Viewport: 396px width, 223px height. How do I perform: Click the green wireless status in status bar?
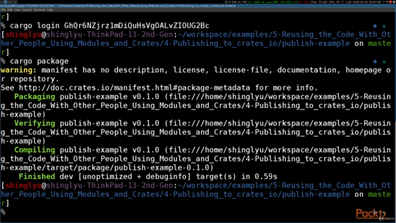pos(273,2)
